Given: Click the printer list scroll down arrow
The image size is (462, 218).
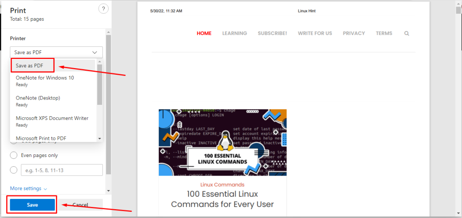Looking at the screenshot, I should point(99,138).
